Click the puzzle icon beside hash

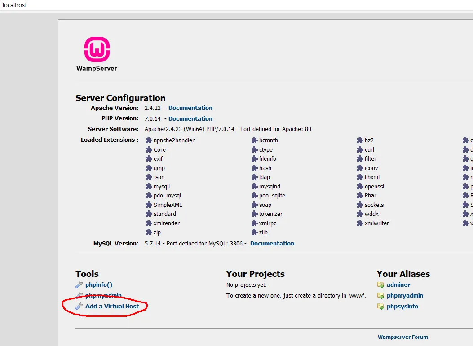pyautogui.click(x=254, y=168)
